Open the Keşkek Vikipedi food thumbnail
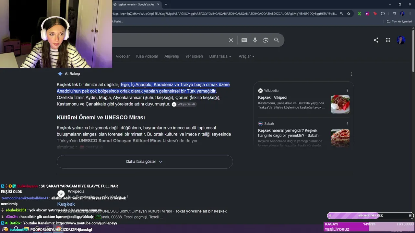Image resolution: width=415 pixels, height=233 pixels. click(x=340, y=104)
